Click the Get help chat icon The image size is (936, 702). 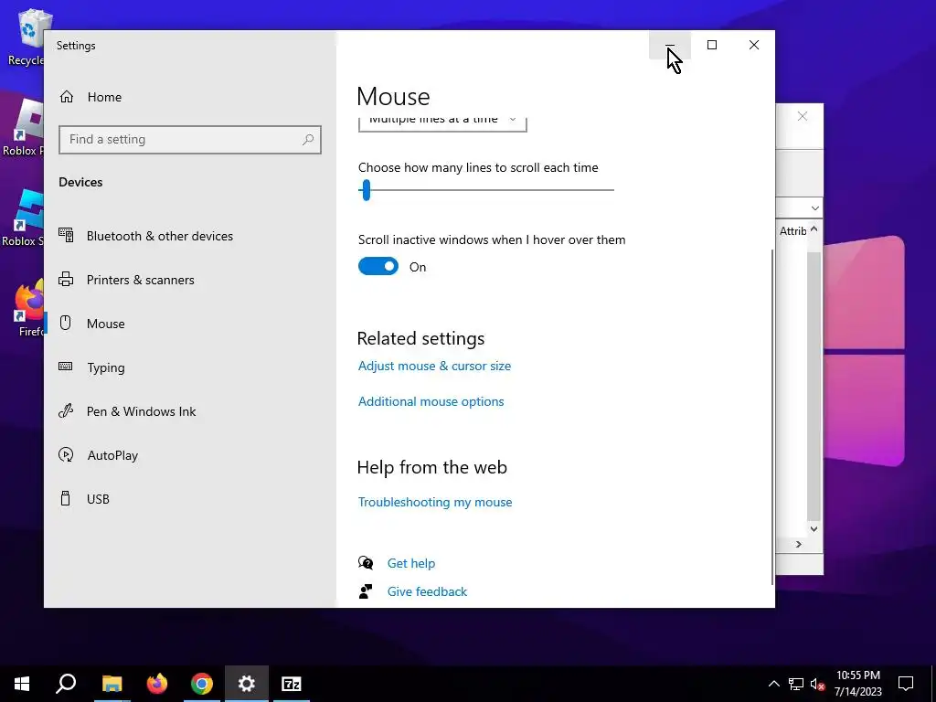click(366, 563)
